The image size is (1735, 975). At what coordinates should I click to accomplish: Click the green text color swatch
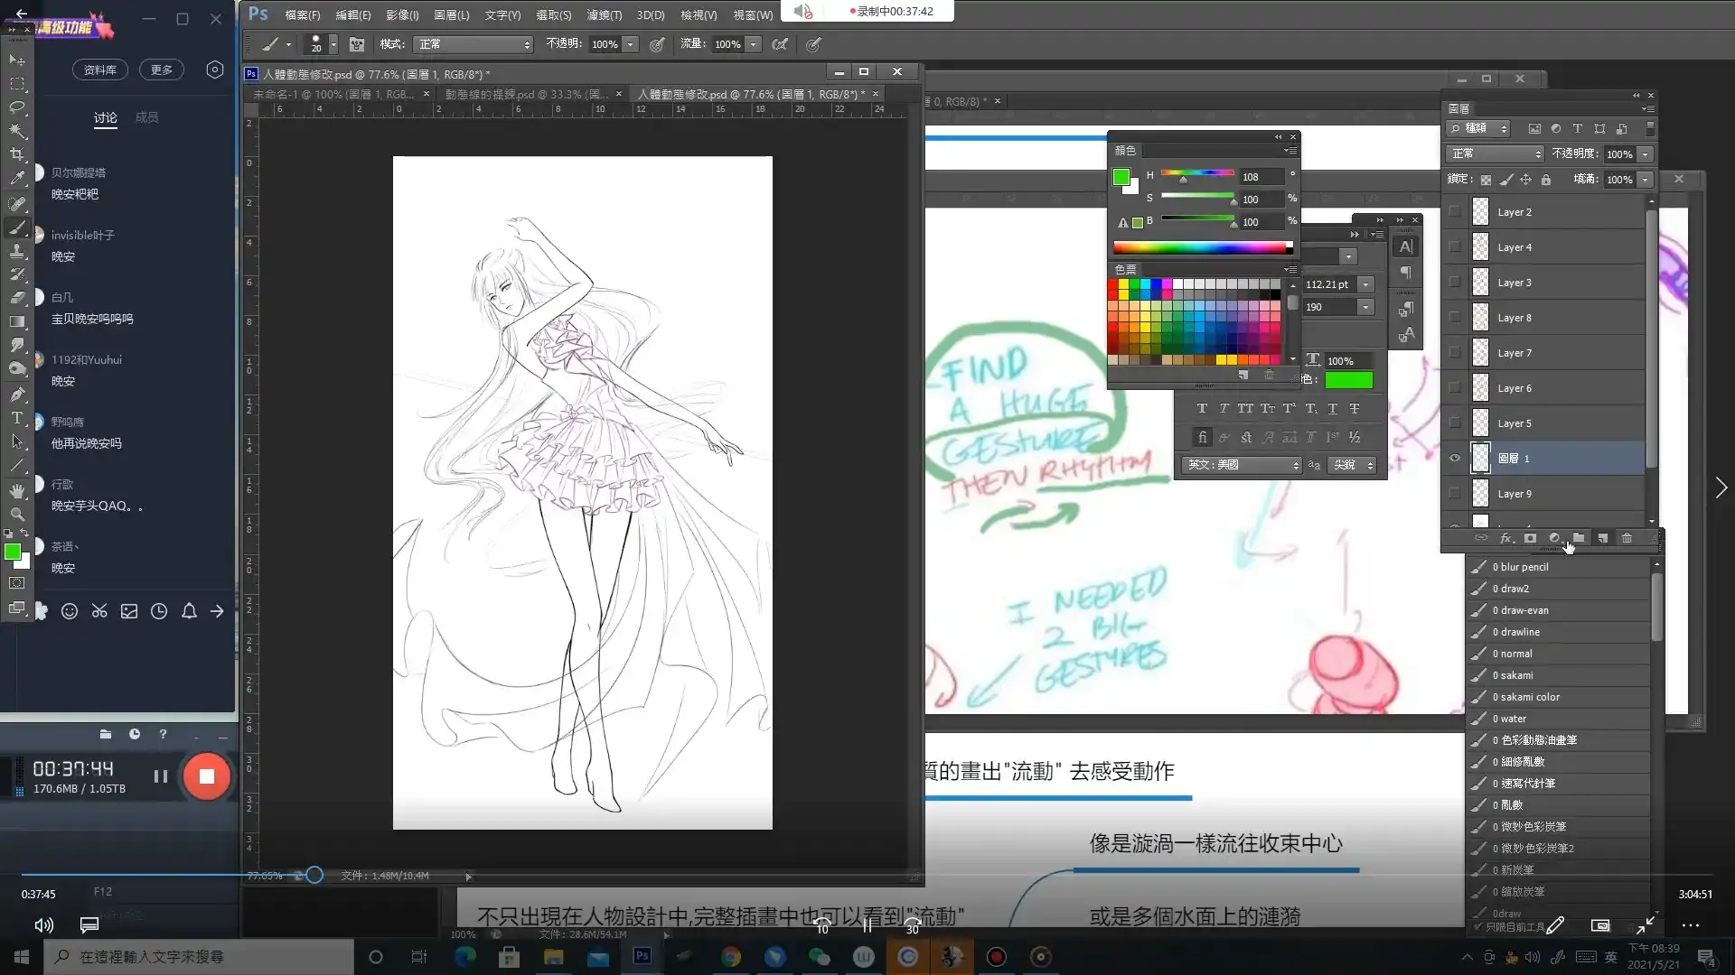coord(1348,380)
